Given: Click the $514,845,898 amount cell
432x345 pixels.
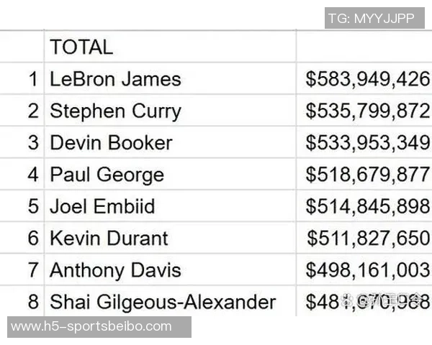Looking at the screenshot, I should (367, 207).
